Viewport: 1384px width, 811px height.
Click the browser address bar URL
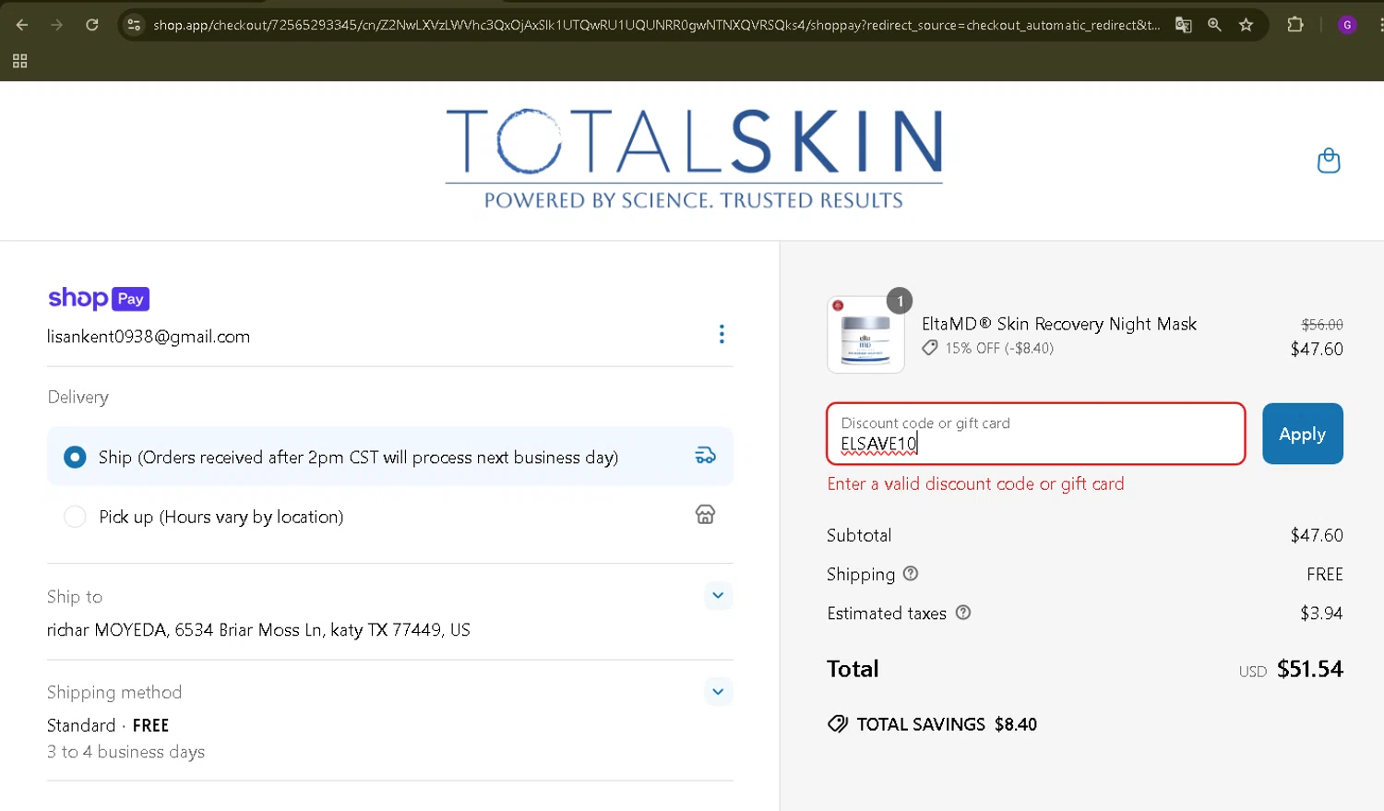[x=655, y=25]
